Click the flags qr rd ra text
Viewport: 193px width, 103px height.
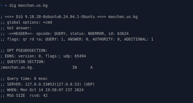[x=25, y=39]
